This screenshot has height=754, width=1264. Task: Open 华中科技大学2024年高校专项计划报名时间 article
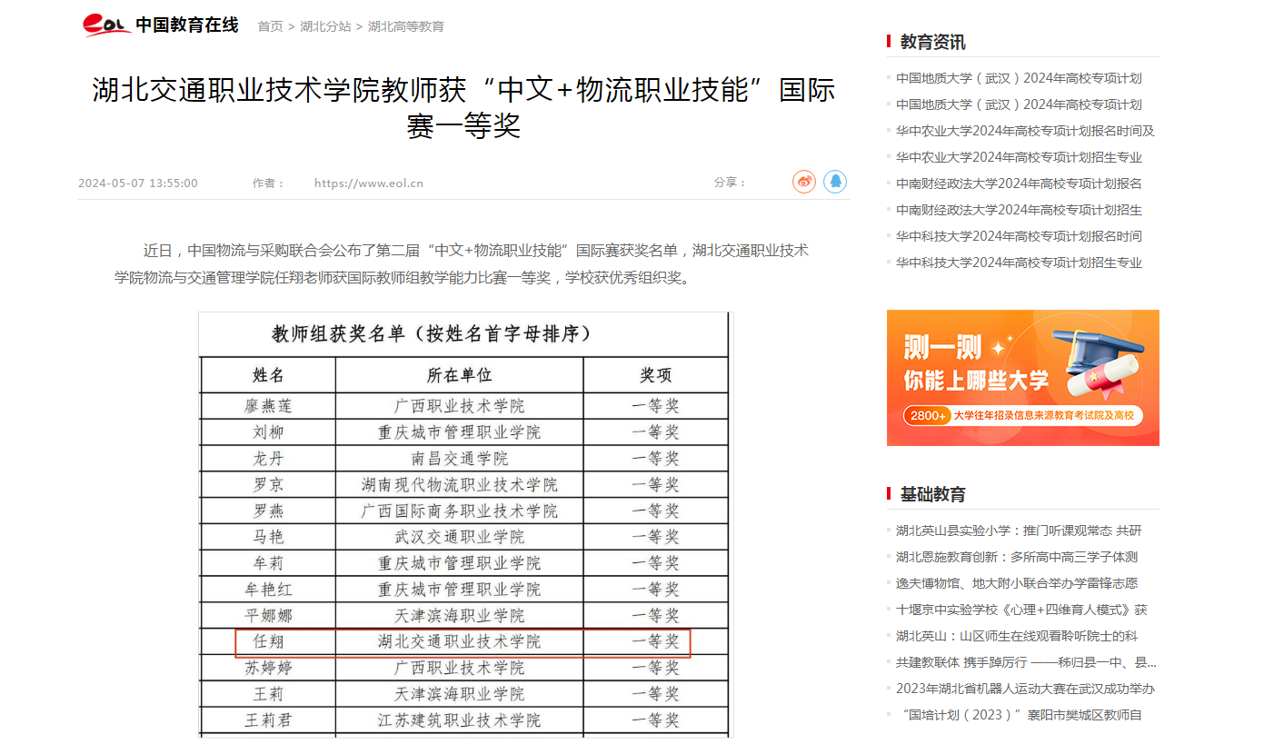coord(1019,236)
